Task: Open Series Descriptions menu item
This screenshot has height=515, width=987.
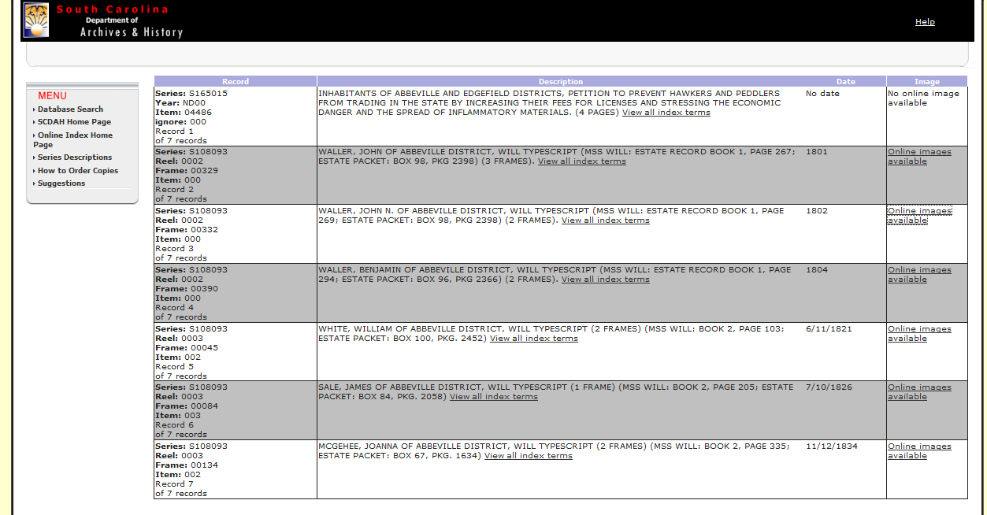Action: click(75, 157)
